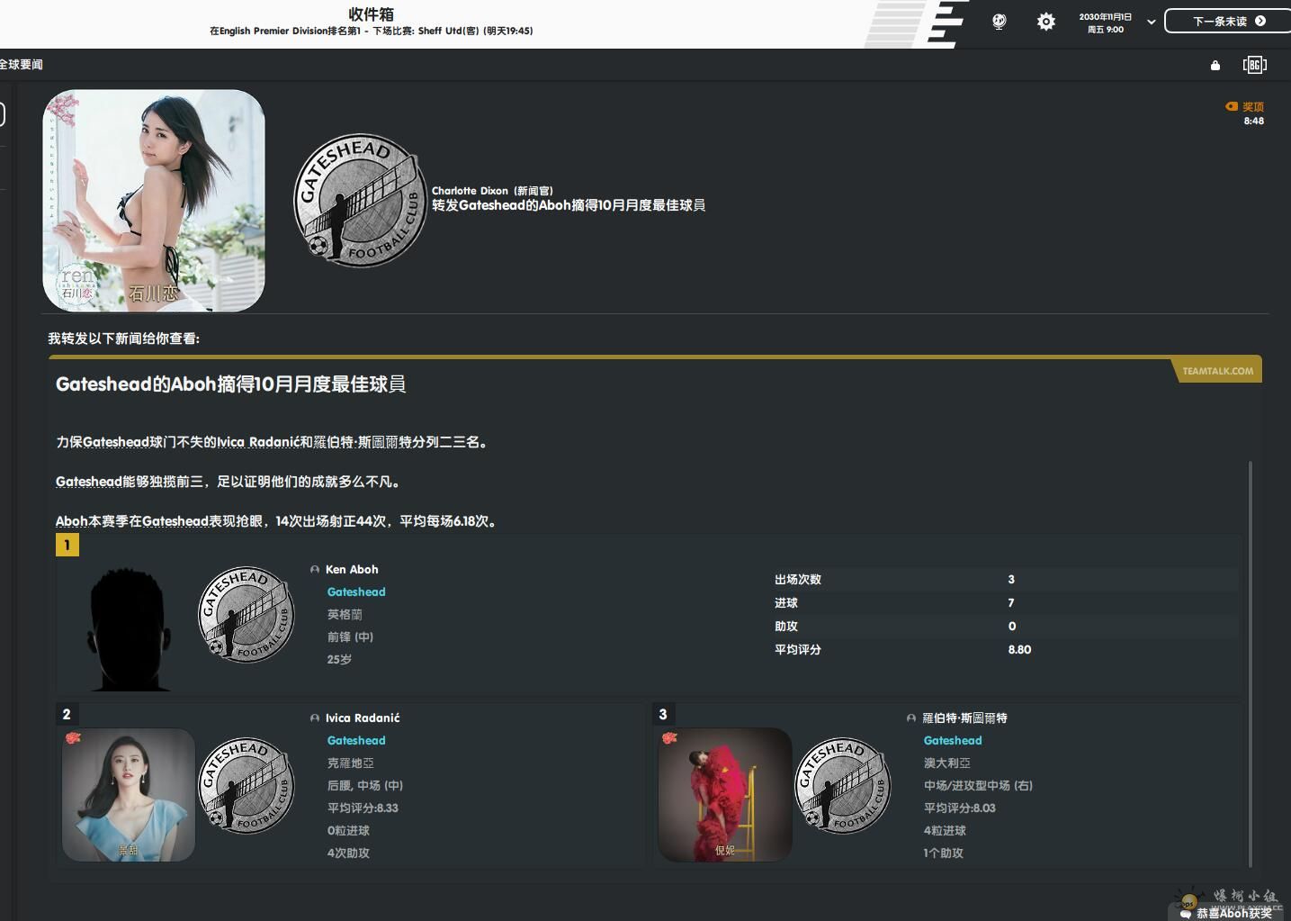Select nationality 克羅地亞 text
The width and height of the screenshot is (1291, 921).
pyautogui.click(x=351, y=763)
